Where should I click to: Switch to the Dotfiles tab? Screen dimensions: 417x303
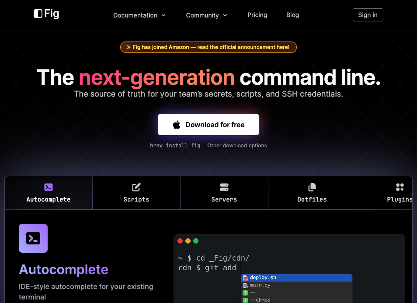(x=312, y=193)
